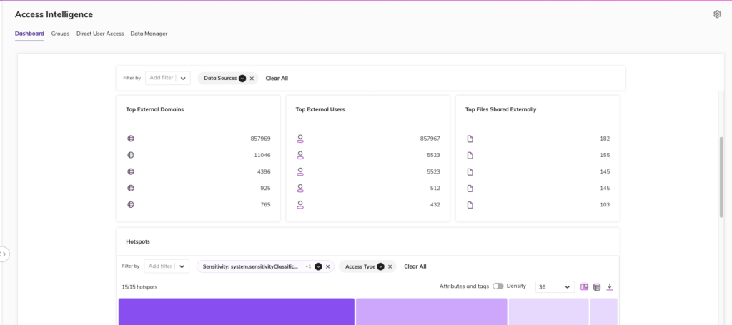Select the darkest purple hotspot tile
Screen dimensions: 732x325
point(236,311)
